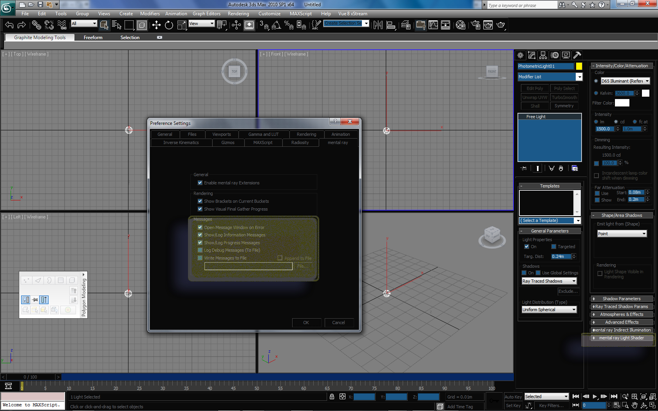Viewport: 658px width, 411px height.
Task: Activate the Select and Rotate tool
Action: tap(169, 25)
